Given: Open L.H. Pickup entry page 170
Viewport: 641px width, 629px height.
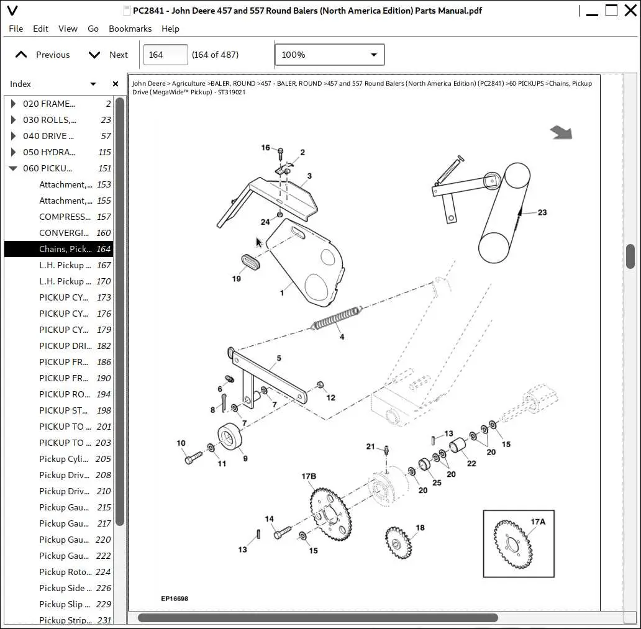Looking at the screenshot, I should pyautogui.click(x=58, y=281).
